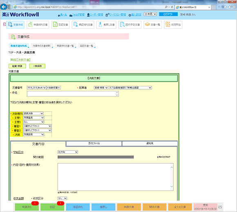This screenshot has height=212, width=237.
Task: Click the 一時保存 button
Action: (37, 66)
